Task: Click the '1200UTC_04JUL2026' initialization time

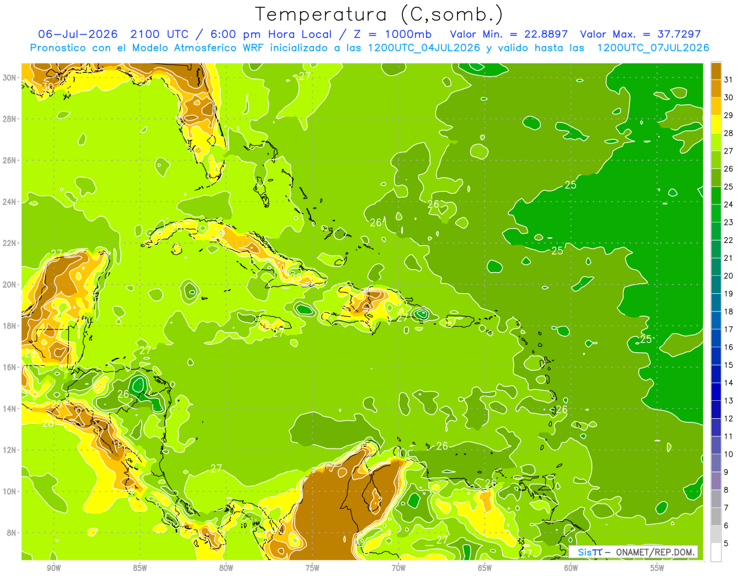Action: point(424,48)
